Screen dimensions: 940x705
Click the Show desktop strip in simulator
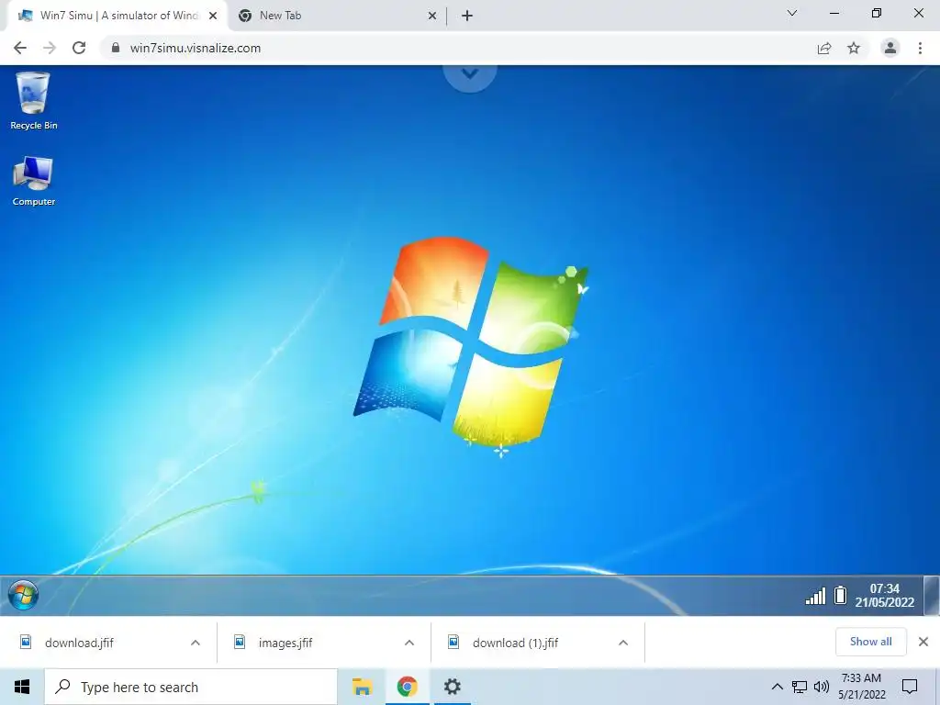(x=931, y=595)
